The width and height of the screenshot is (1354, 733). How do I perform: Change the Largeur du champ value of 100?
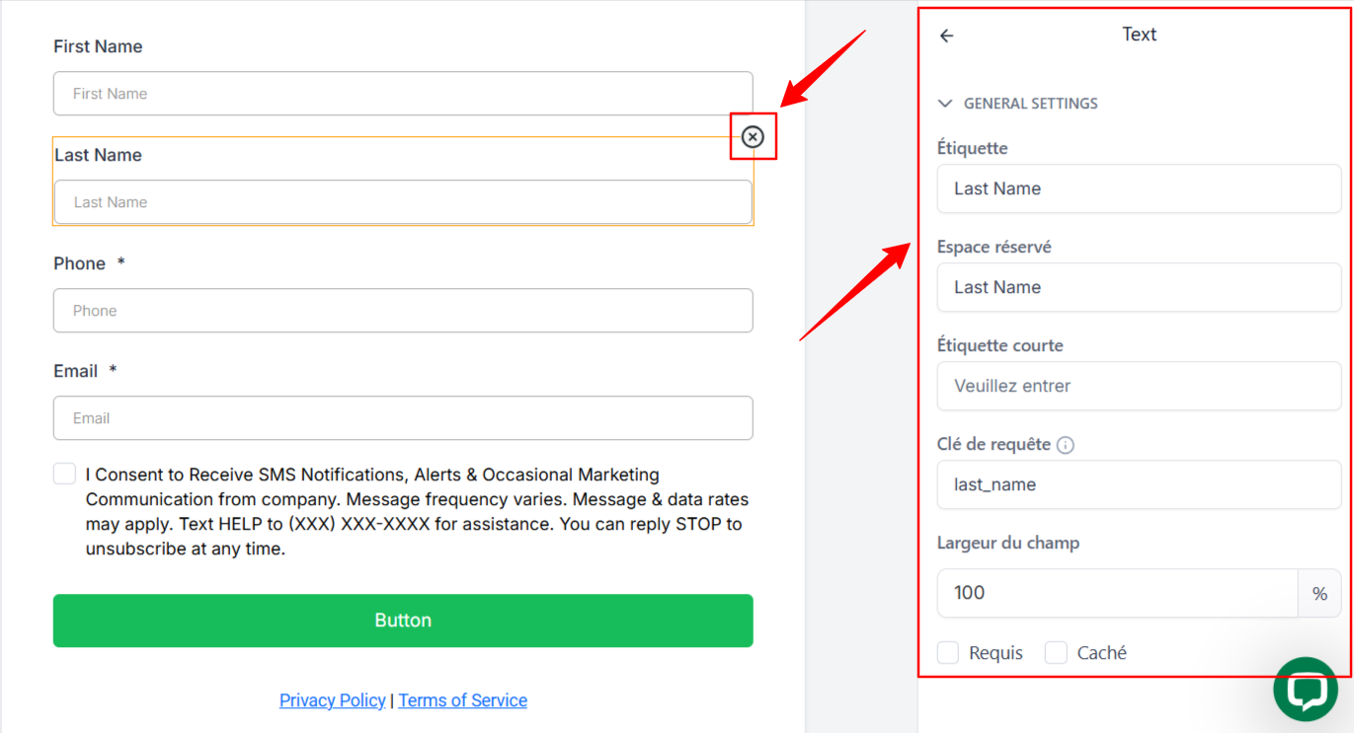tap(1117, 593)
